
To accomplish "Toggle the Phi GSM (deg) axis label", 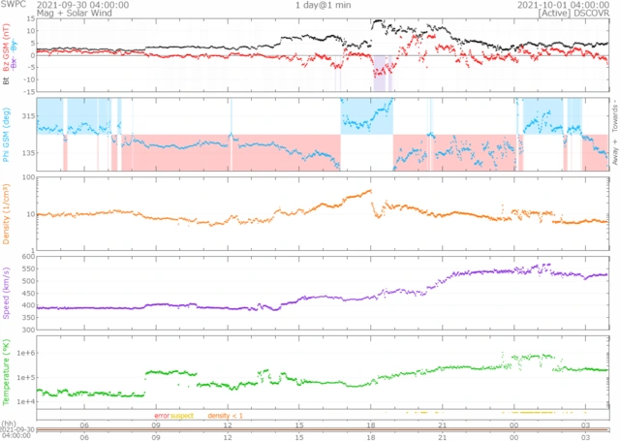I will tap(7, 133).
